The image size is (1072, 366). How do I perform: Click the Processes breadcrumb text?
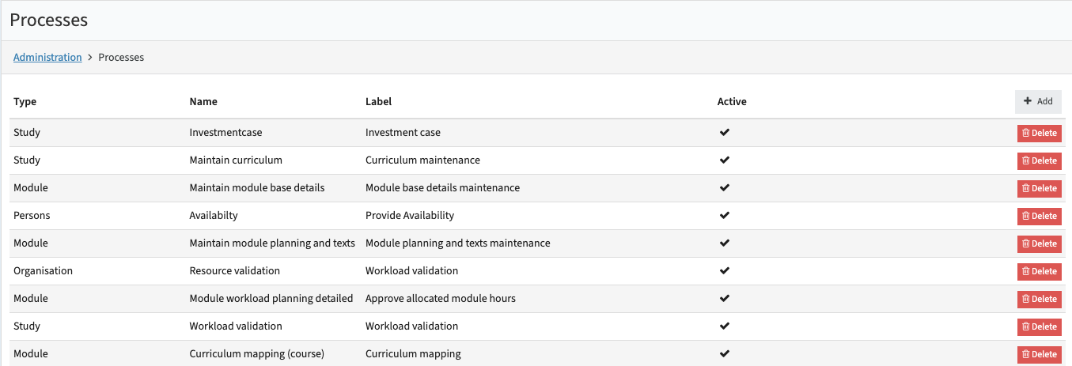coord(121,58)
